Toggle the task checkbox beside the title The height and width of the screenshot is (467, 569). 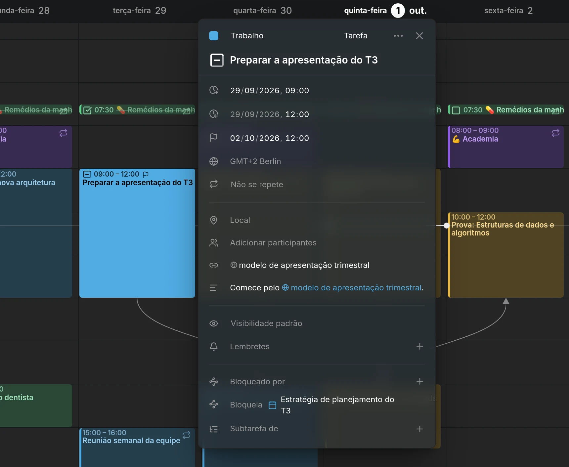[217, 60]
